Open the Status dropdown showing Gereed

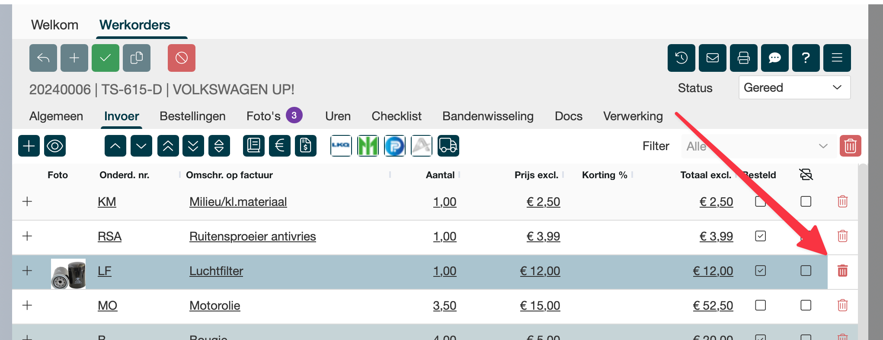794,88
